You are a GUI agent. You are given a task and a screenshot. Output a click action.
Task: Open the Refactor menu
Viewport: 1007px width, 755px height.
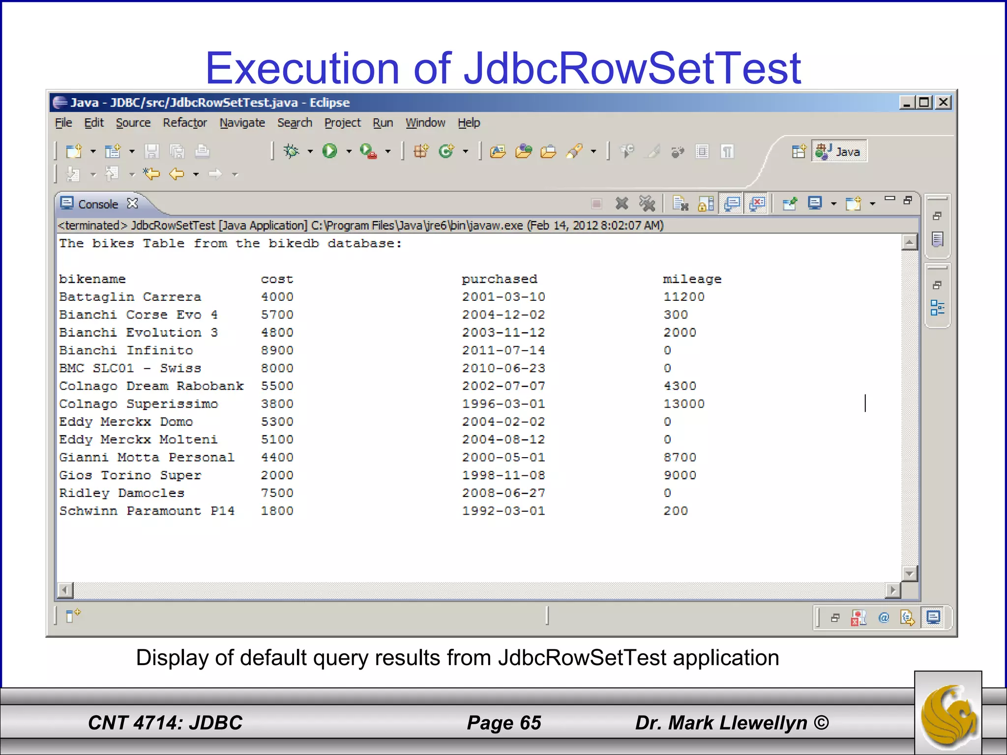185,123
